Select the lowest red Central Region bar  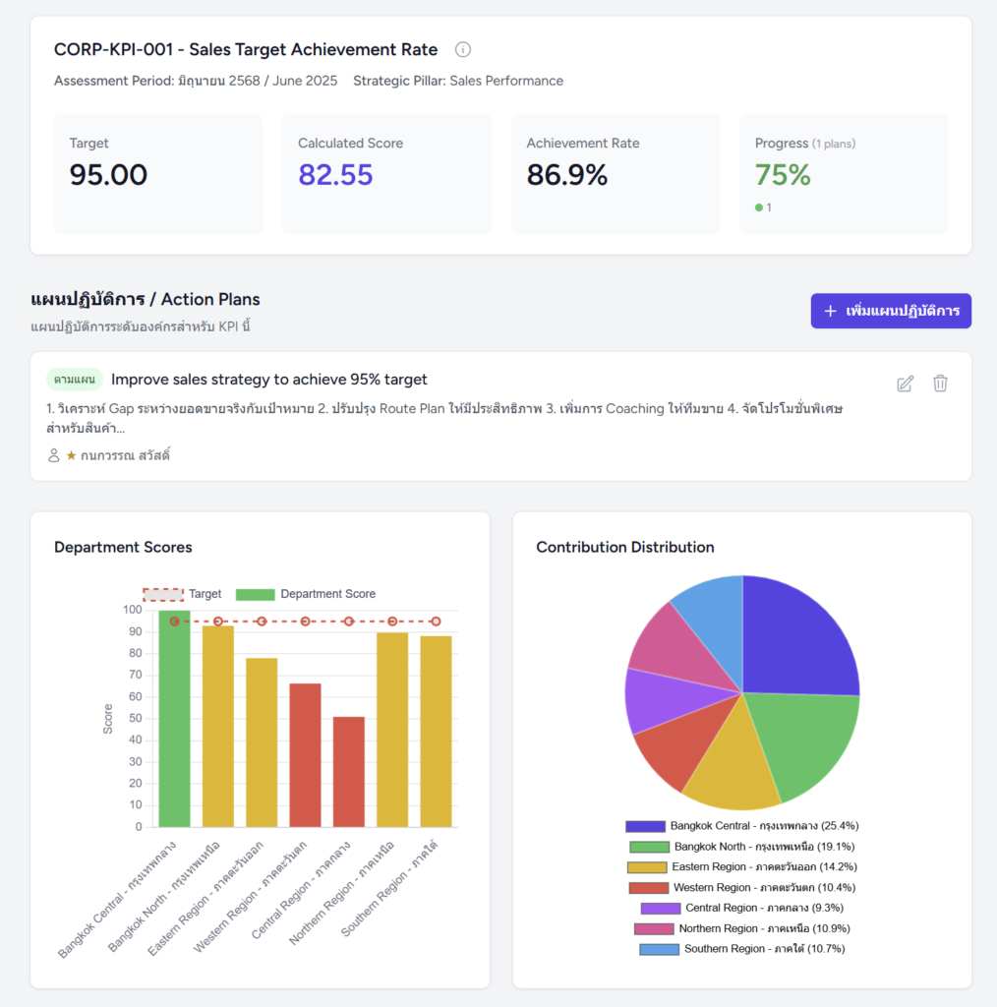[x=348, y=772]
